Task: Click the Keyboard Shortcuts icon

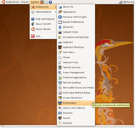Action: tap(60, 47)
